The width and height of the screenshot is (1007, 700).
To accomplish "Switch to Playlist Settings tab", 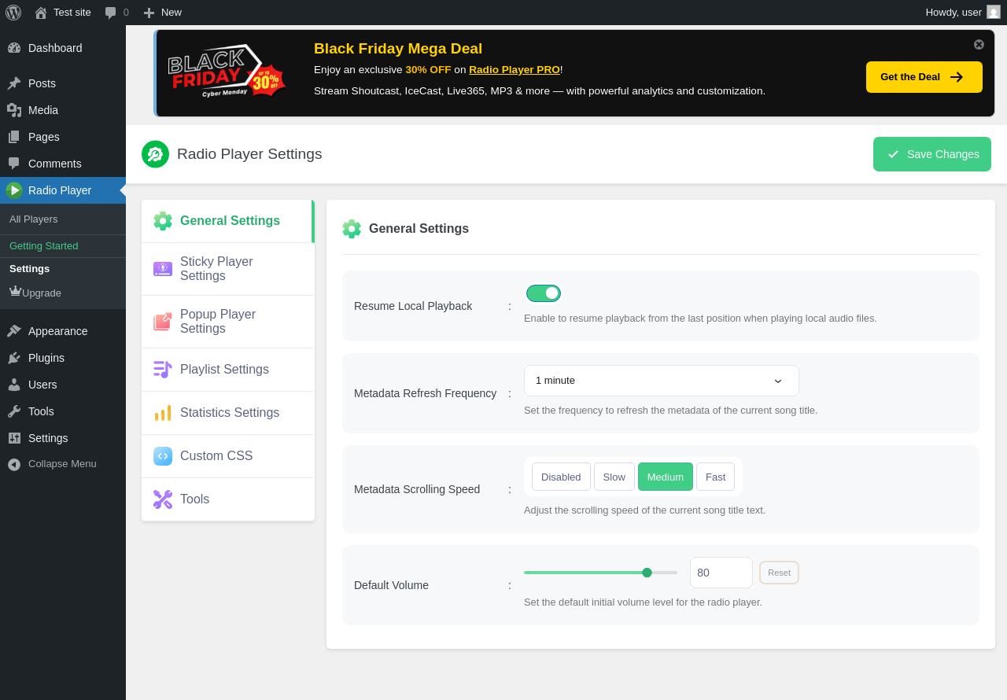I will pos(228,370).
